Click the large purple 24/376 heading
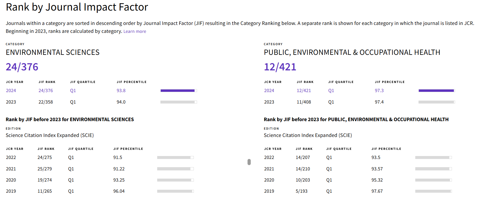The width and height of the screenshot is (493, 205). 22,67
